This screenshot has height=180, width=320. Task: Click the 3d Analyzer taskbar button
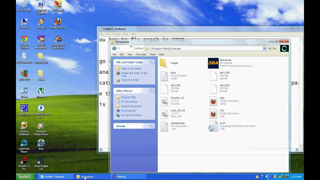pyautogui.click(x=92, y=176)
